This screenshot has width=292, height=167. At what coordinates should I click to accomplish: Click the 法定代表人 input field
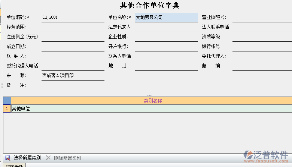[167, 27]
